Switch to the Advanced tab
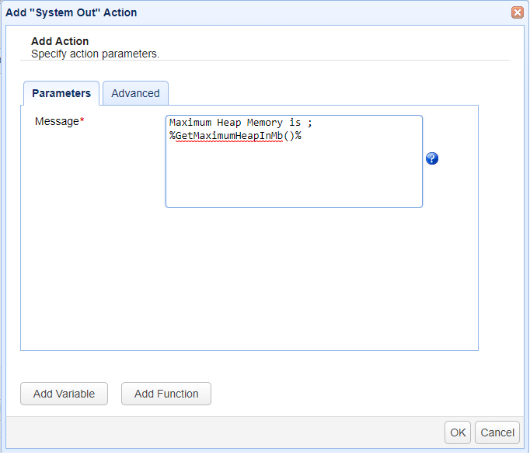Image resolution: width=530 pixels, height=455 pixels. coord(135,93)
